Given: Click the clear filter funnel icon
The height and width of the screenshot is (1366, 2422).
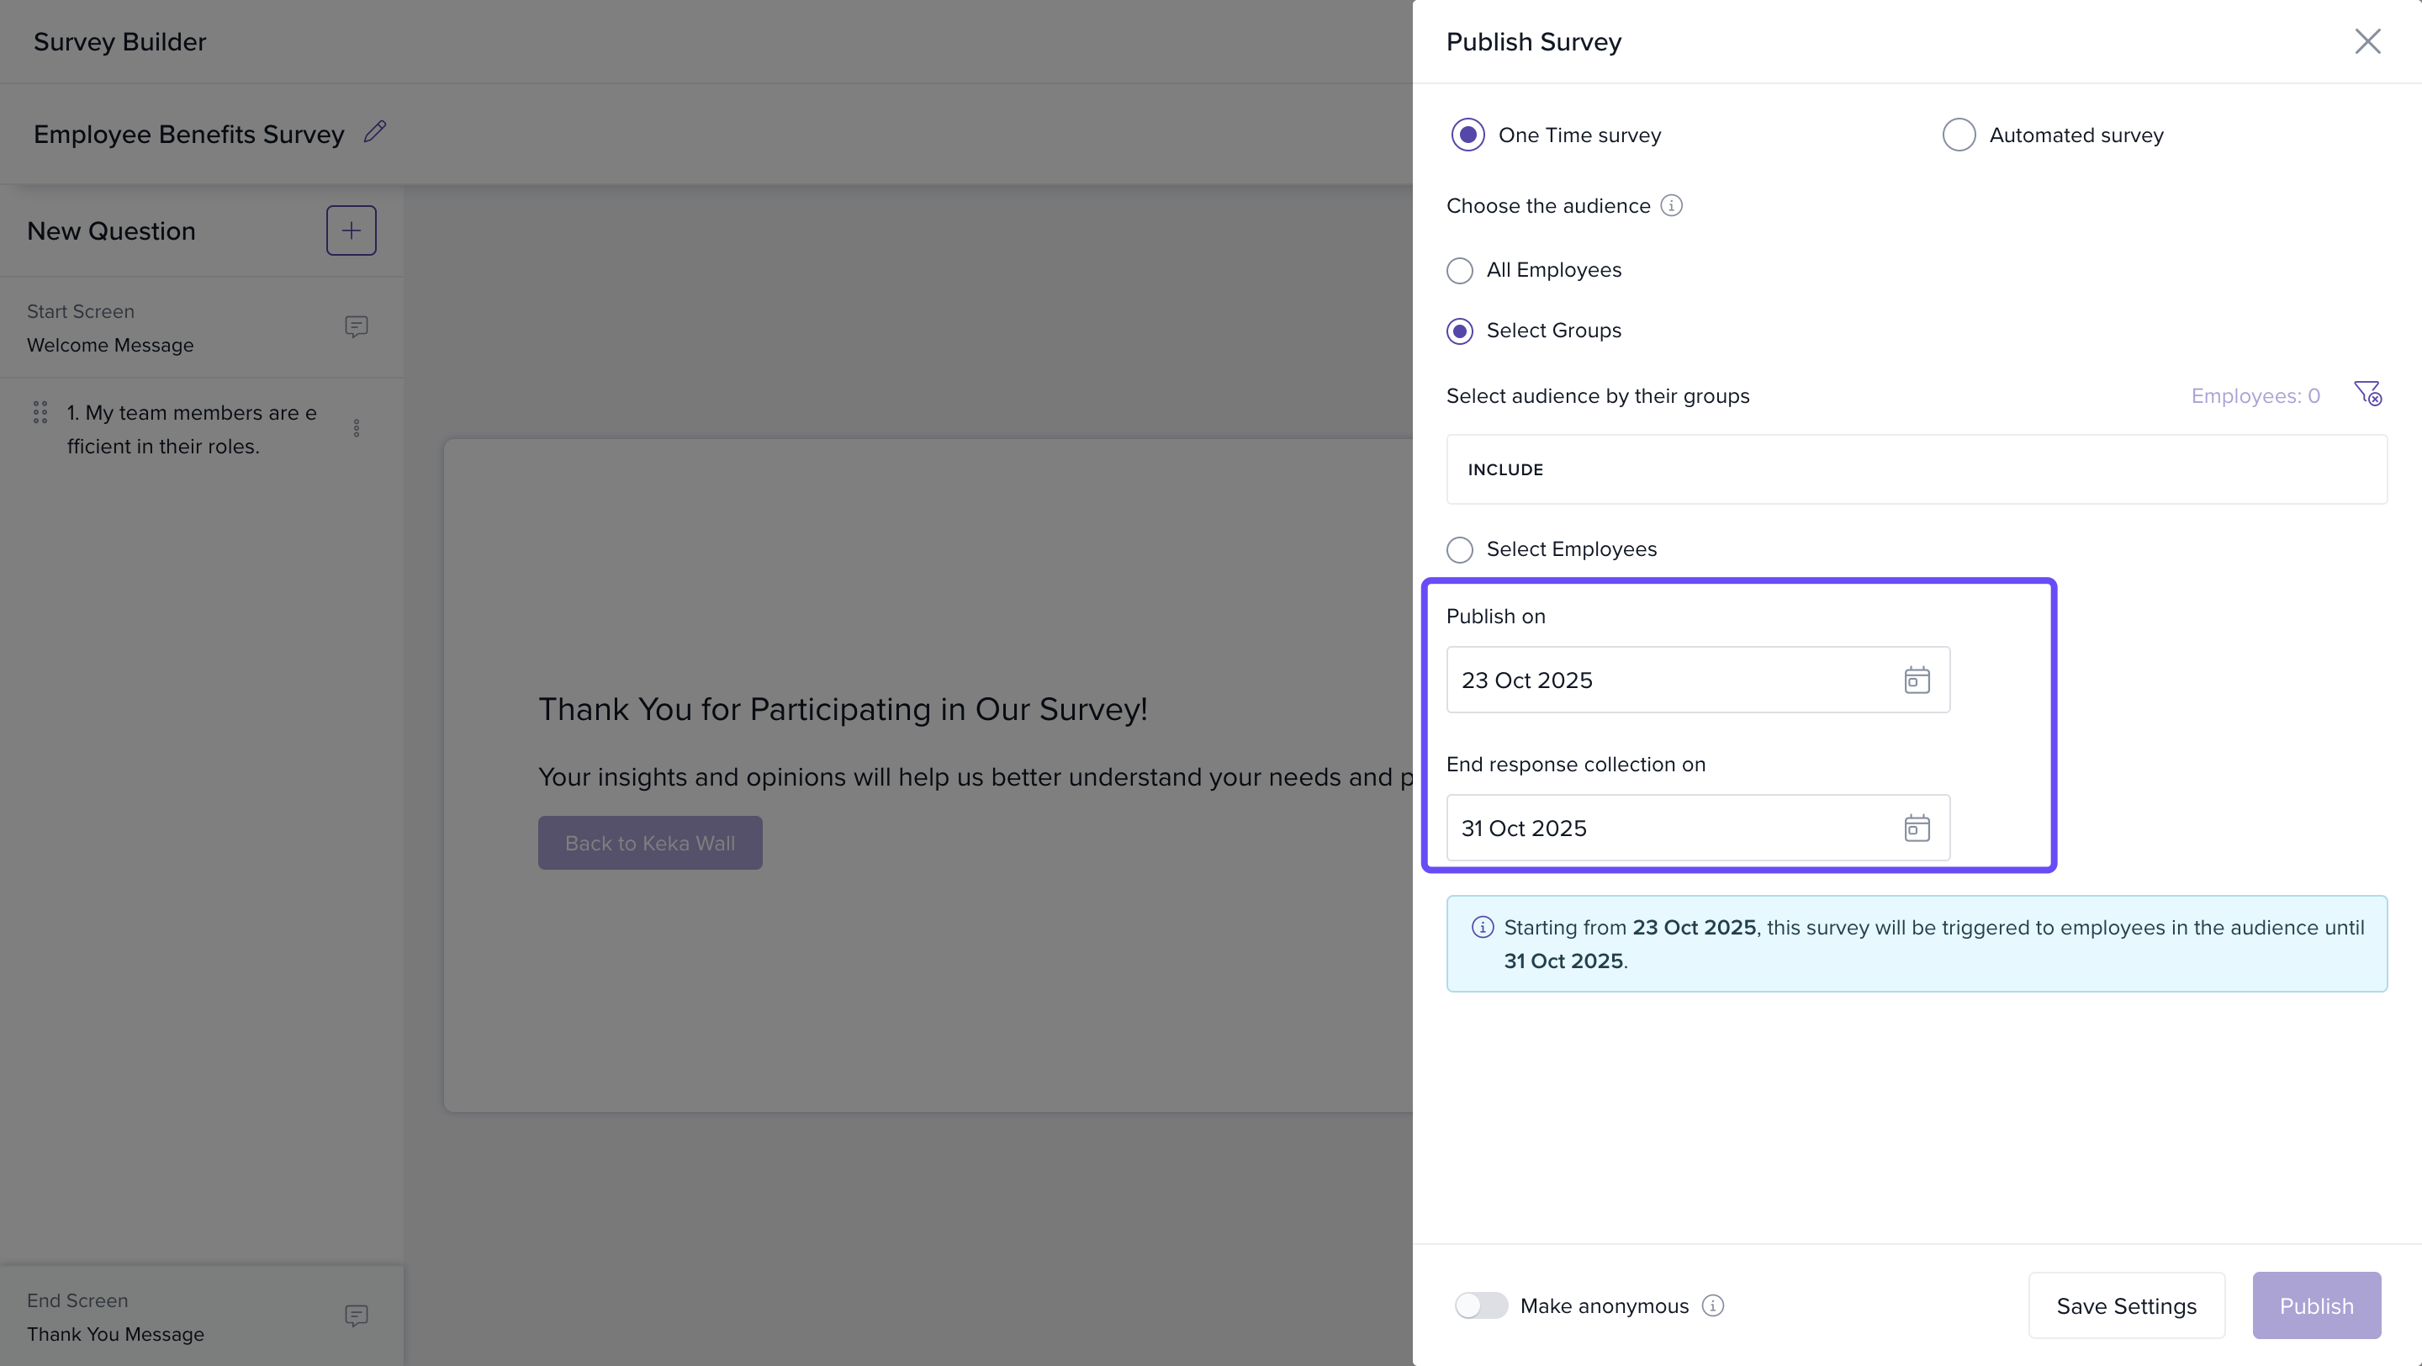Looking at the screenshot, I should click(x=2366, y=393).
